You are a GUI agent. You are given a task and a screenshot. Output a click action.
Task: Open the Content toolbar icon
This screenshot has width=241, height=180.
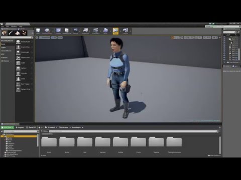tap(58, 30)
